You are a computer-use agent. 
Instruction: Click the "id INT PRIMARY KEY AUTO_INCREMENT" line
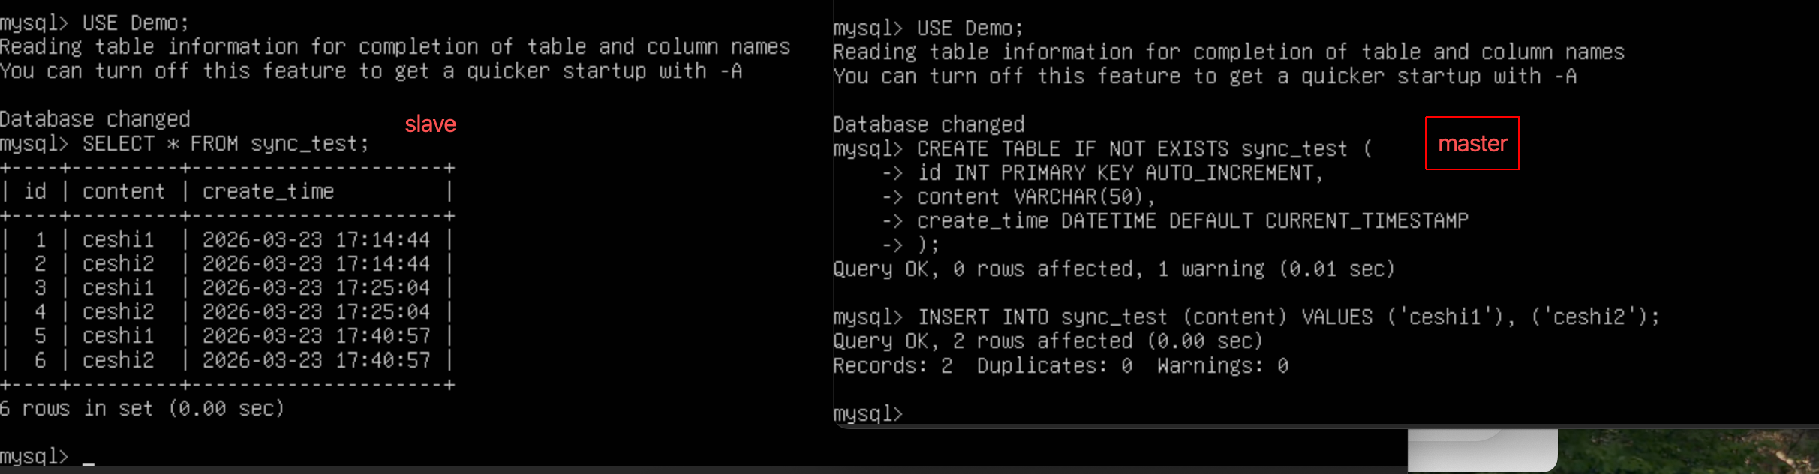[x=1120, y=173]
